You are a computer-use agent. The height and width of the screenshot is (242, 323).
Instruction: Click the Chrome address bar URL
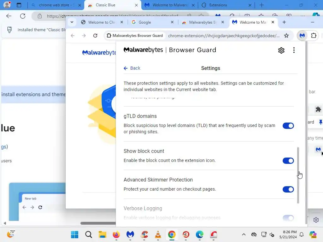pos(224,36)
